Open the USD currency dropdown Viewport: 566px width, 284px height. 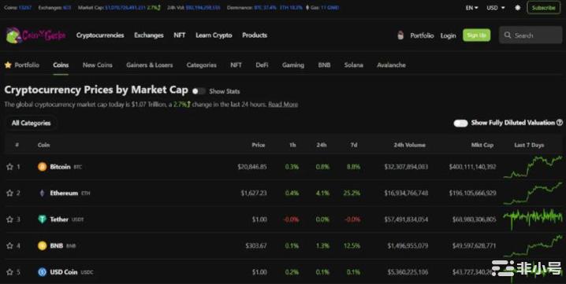click(496, 8)
